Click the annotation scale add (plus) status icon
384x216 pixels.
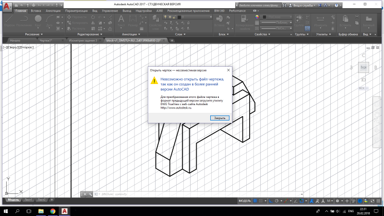click(347, 201)
